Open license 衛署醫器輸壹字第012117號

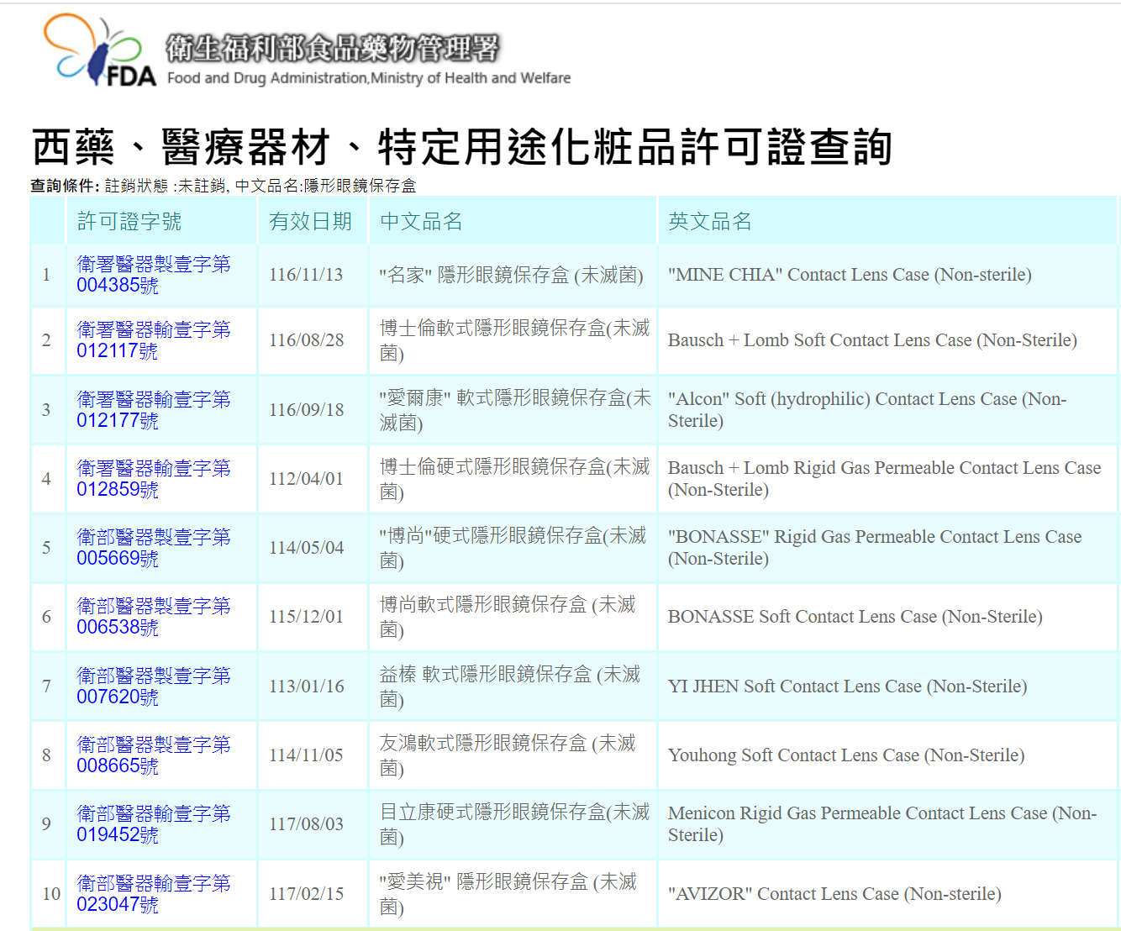[x=154, y=340]
